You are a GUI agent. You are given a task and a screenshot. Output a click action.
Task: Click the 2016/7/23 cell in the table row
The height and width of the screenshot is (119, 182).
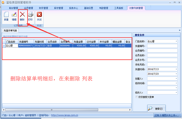(40, 46)
